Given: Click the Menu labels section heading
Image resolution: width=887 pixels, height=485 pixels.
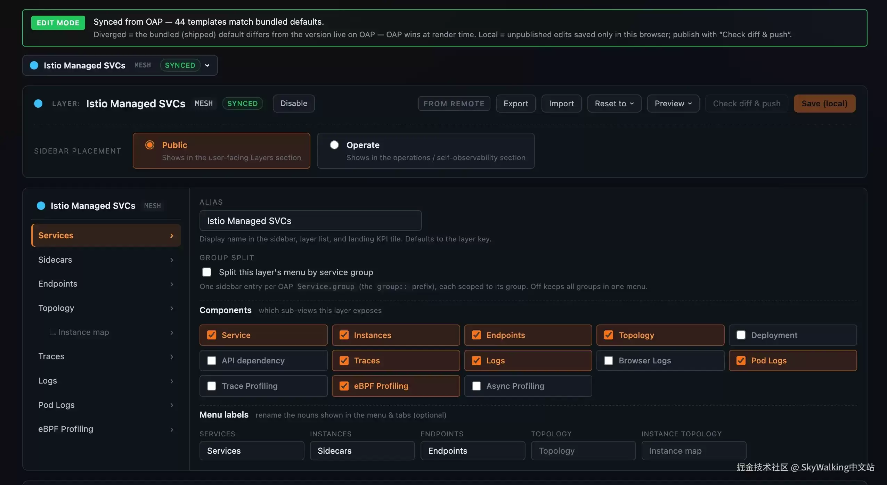Looking at the screenshot, I should [x=224, y=415].
